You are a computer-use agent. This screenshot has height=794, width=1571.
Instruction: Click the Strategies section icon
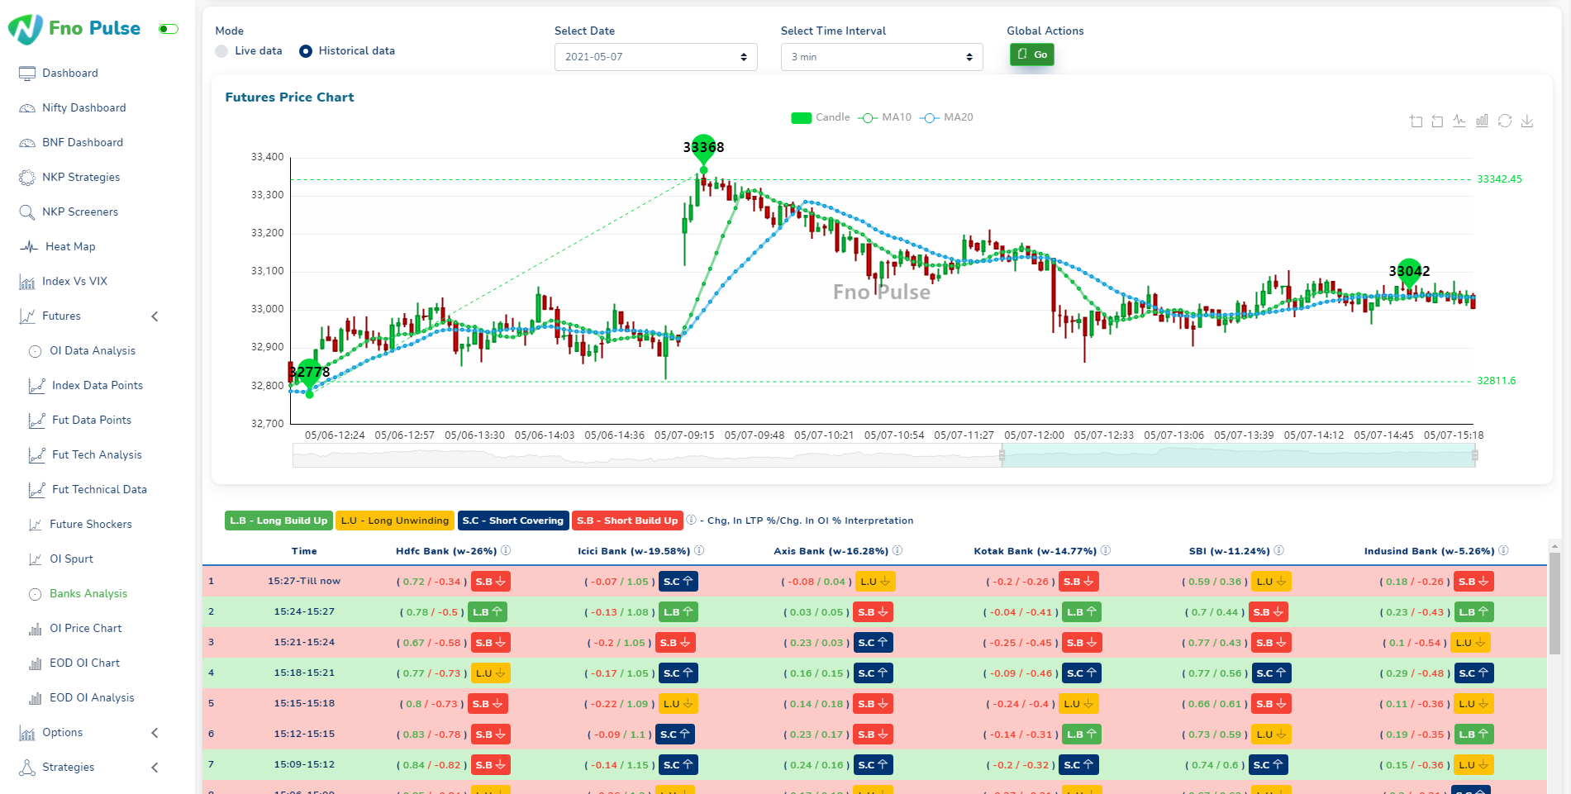click(27, 768)
